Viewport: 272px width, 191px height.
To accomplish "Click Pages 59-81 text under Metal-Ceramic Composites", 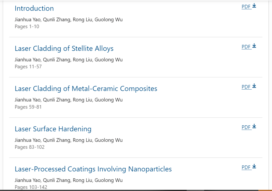I will coord(28,107).
